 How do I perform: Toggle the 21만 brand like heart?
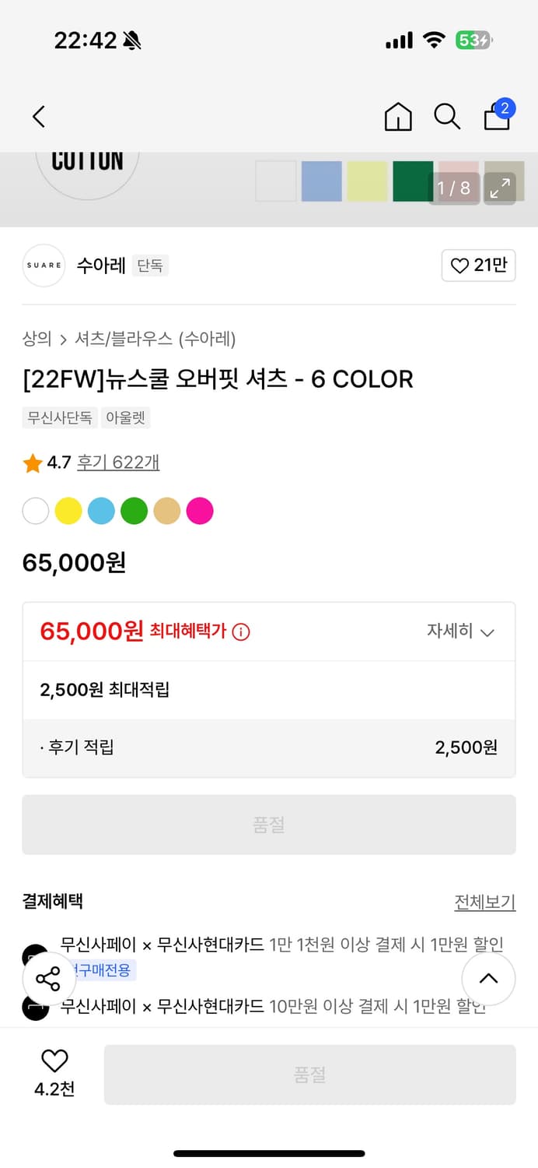478,266
